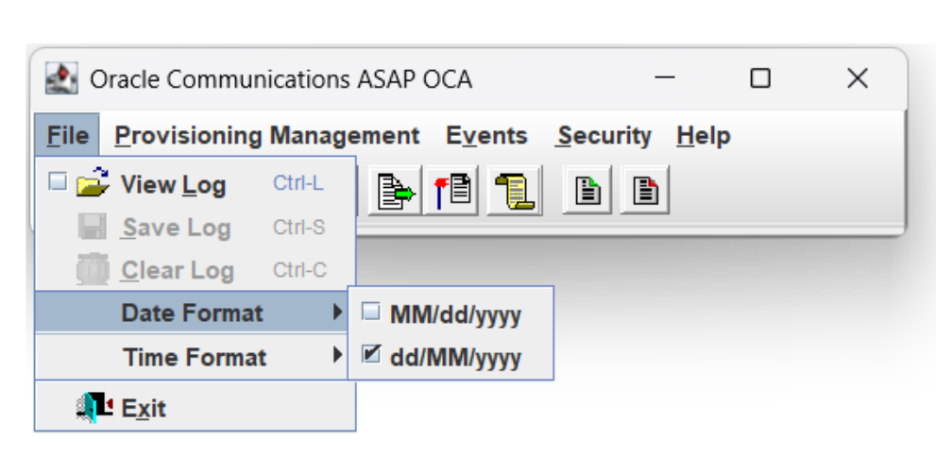Click the Ctrl-C shortcut label
Viewport: 936px width, 457px height.
[299, 270]
